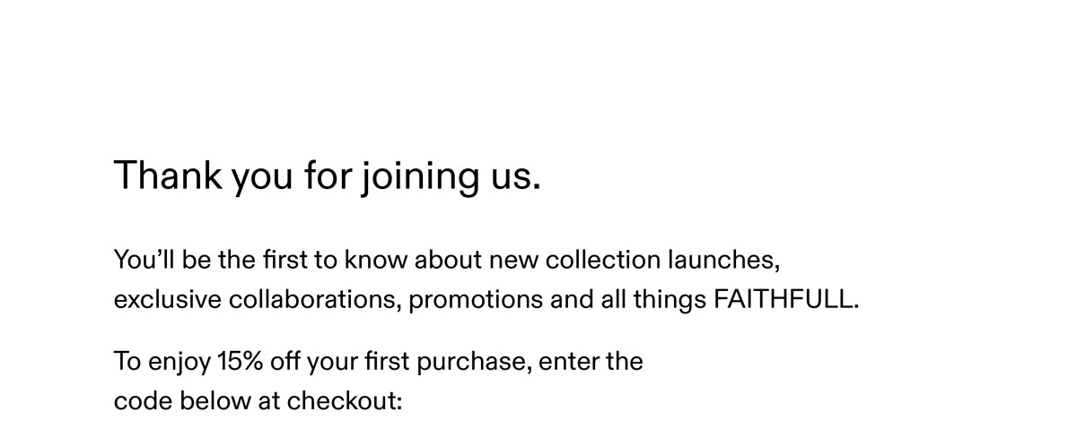Click the words "enter the" after purchase
Viewport: 1077px width, 437px height.
tap(591, 363)
